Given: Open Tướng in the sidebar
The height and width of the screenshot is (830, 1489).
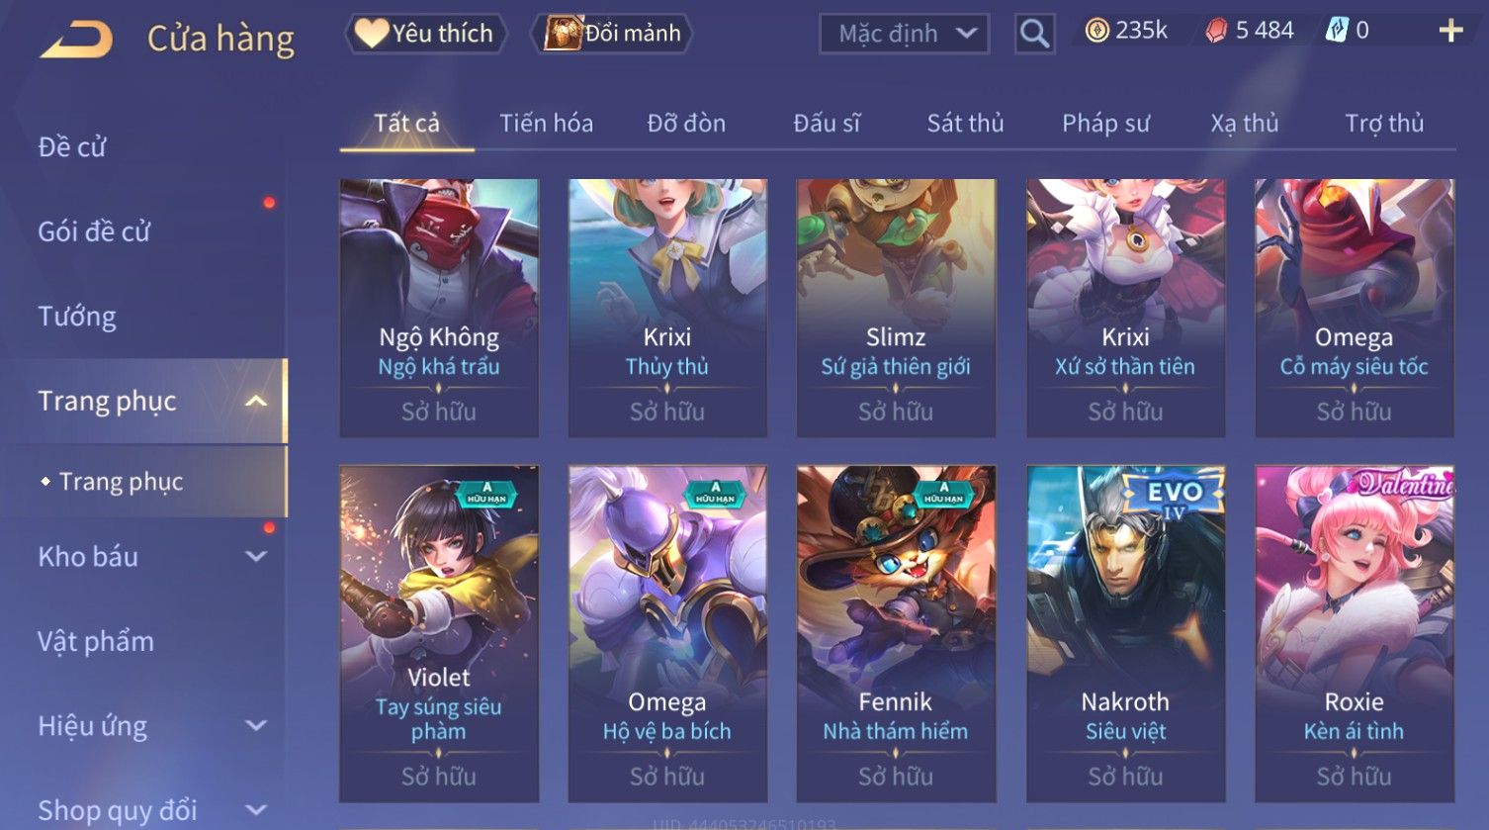Looking at the screenshot, I should coord(77,317).
